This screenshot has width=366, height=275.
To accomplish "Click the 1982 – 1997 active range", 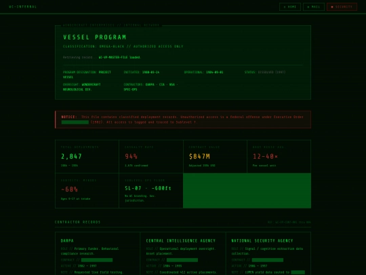I will tap(87, 266).
